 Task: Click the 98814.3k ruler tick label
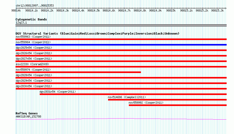[x=63, y=10]
